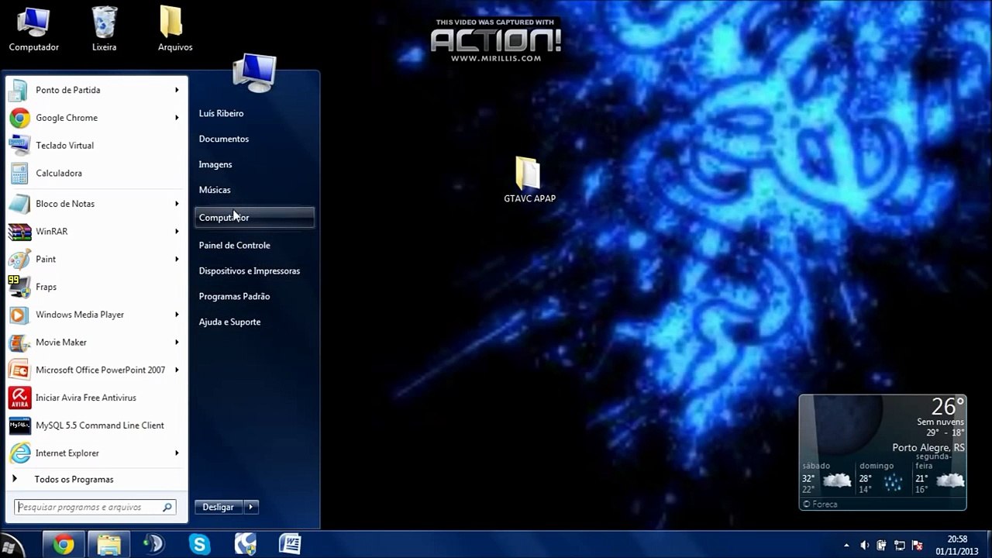Click the Desligar button
The width and height of the screenshot is (992, 558).
point(219,507)
